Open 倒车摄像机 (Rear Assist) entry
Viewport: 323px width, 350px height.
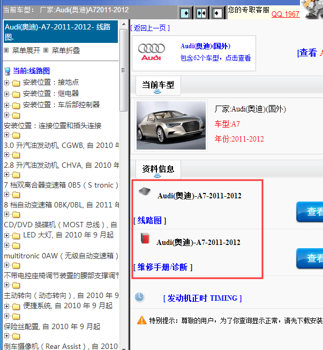pyautogui.click(x=61, y=346)
